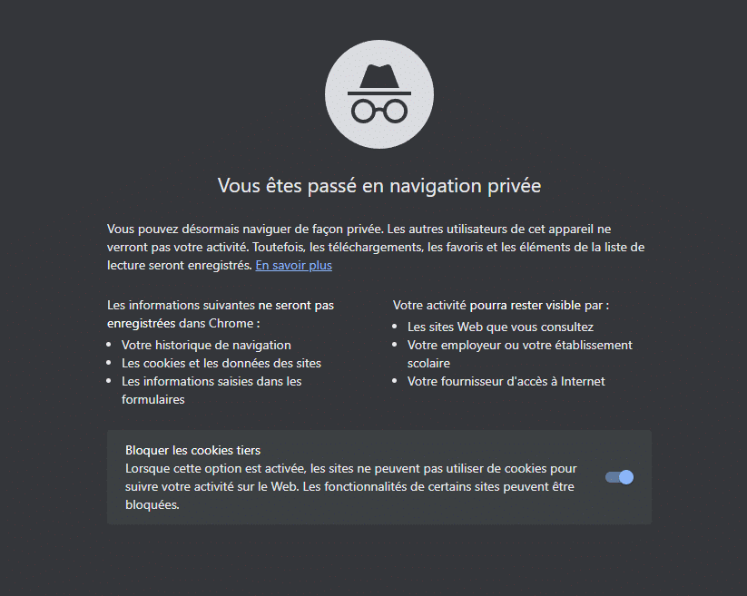Click the incognito hat icon
The image size is (747, 596).
click(379, 77)
